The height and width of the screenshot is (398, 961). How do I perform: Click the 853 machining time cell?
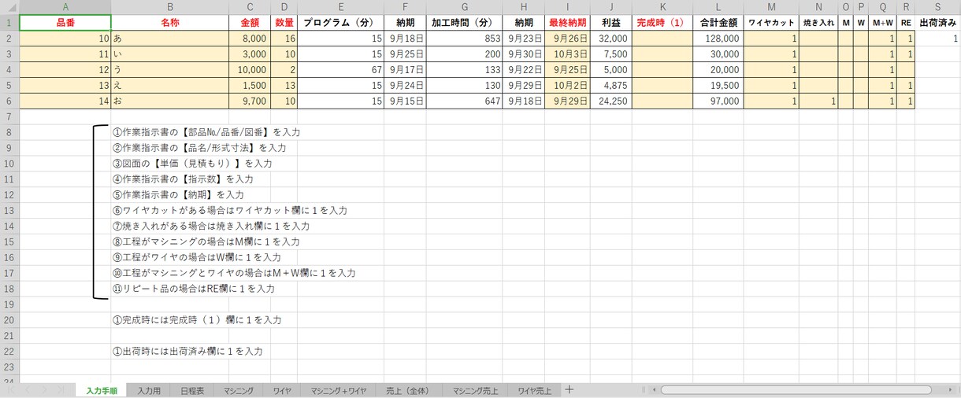(465, 39)
